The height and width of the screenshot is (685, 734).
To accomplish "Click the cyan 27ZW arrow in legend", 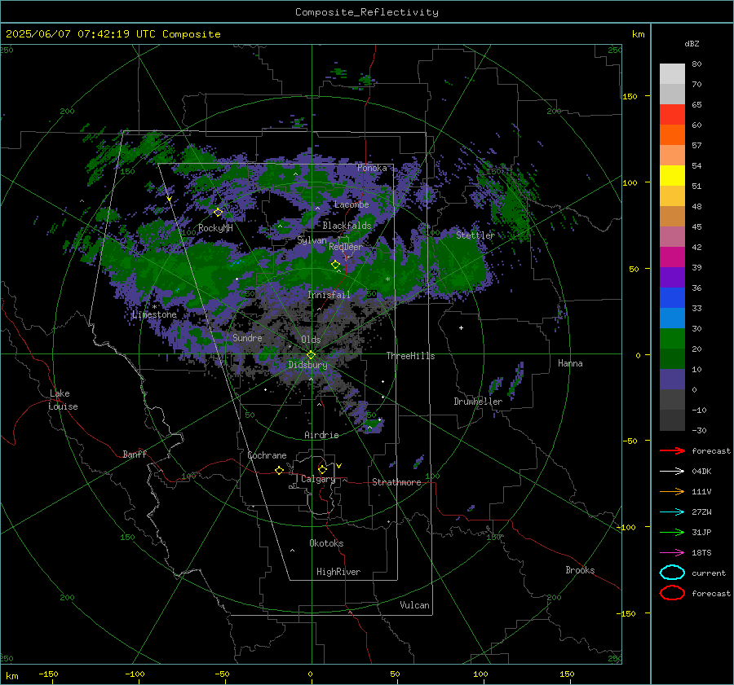I will (672, 512).
